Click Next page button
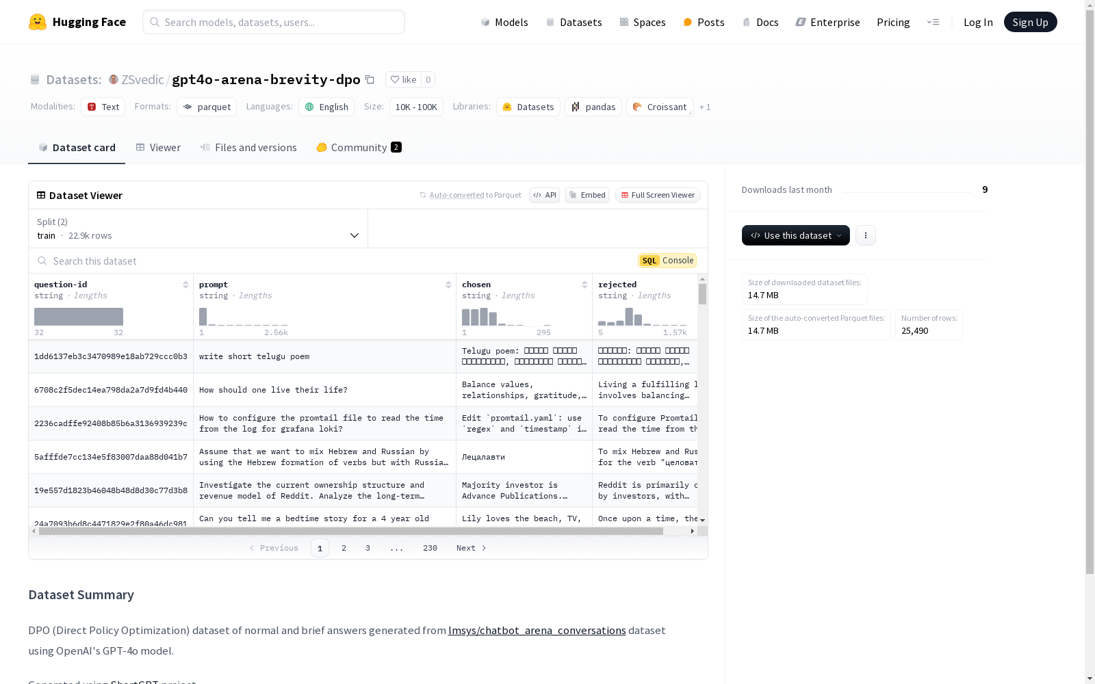The image size is (1095, 684). pyautogui.click(x=472, y=548)
